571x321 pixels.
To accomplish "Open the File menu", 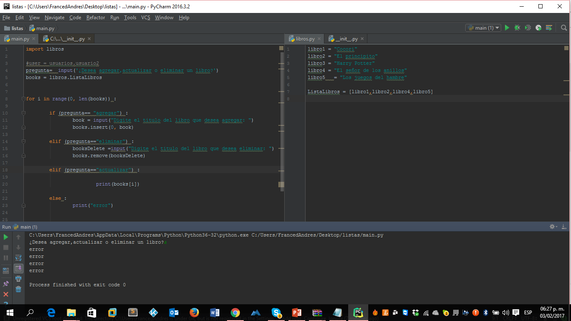I will (x=6, y=18).
